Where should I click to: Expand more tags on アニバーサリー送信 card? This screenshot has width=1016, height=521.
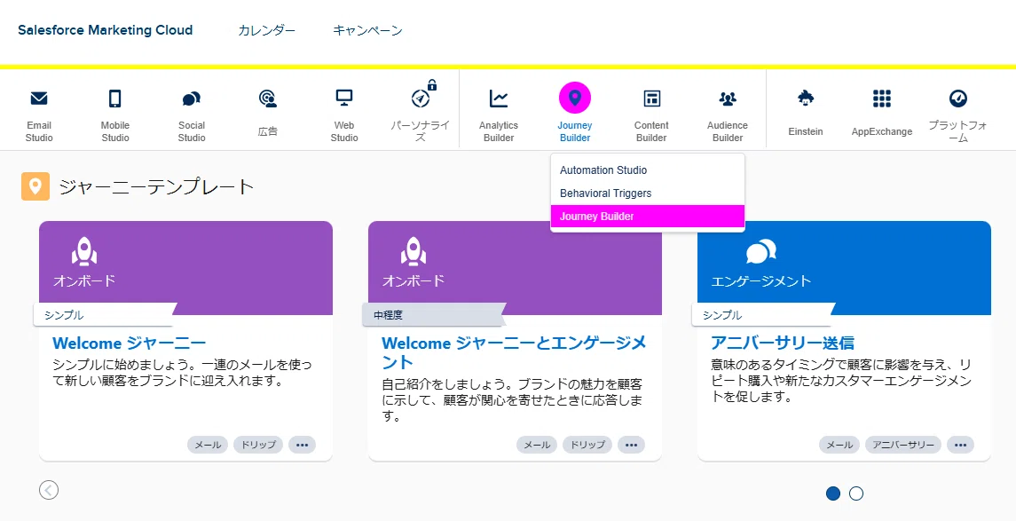tap(960, 445)
